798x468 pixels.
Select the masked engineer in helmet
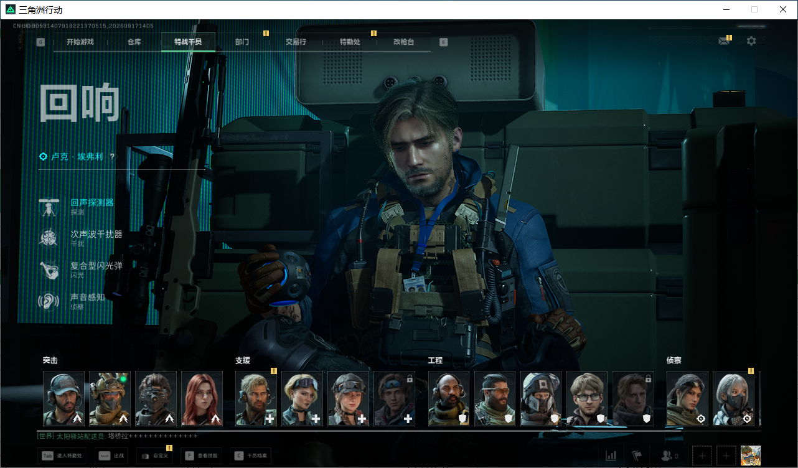pyautogui.click(x=541, y=399)
